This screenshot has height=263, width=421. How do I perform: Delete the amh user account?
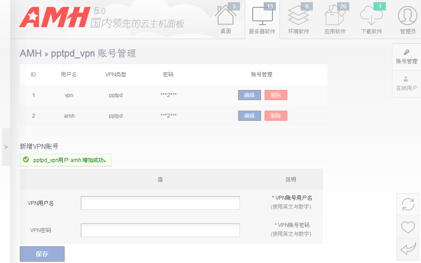pyautogui.click(x=276, y=115)
